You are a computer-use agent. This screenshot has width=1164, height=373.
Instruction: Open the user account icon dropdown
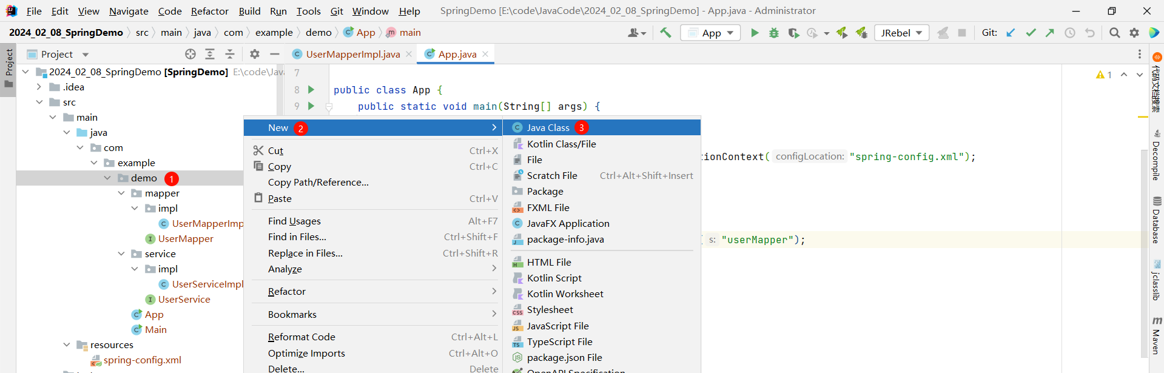pos(637,33)
